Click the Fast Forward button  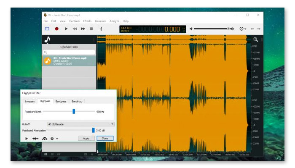83,29
